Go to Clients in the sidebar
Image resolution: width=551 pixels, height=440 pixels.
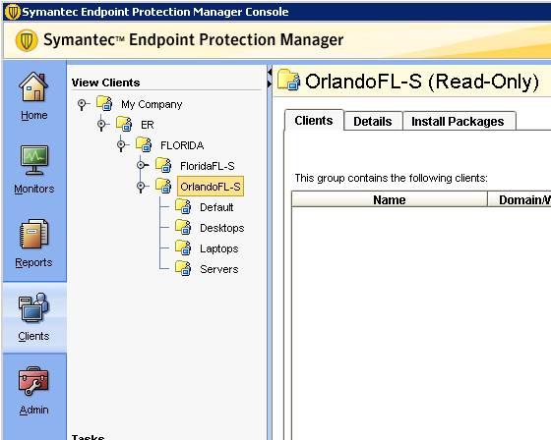pyautogui.click(x=33, y=336)
